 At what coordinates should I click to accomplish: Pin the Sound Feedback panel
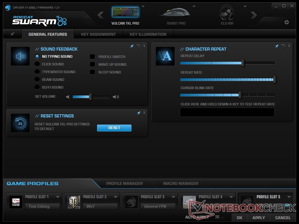click(x=132, y=46)
